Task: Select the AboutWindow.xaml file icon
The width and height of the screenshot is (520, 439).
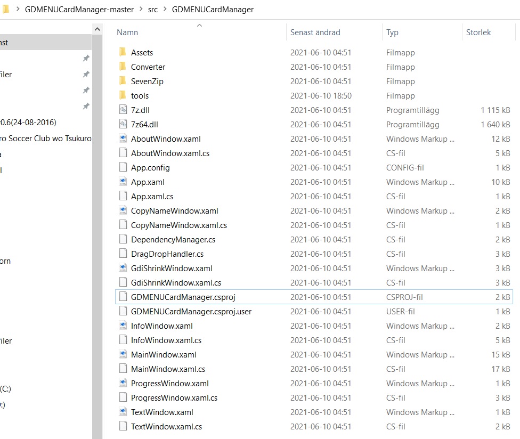Action: click(x=123, y=139)
